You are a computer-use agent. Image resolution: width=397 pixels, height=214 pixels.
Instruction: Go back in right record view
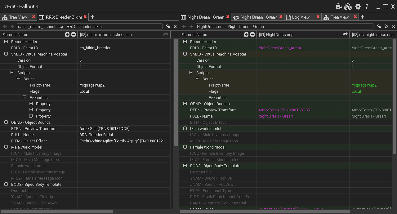pos(184,27)
